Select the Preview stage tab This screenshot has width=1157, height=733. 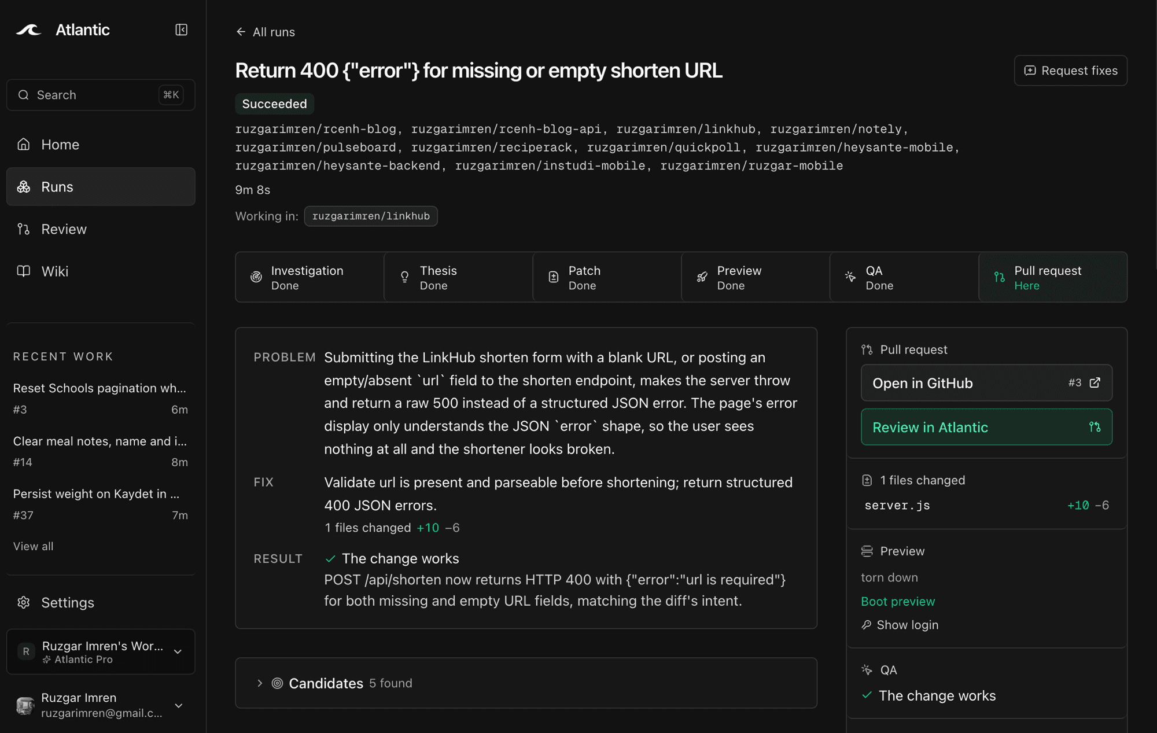[x=756, y=277]
